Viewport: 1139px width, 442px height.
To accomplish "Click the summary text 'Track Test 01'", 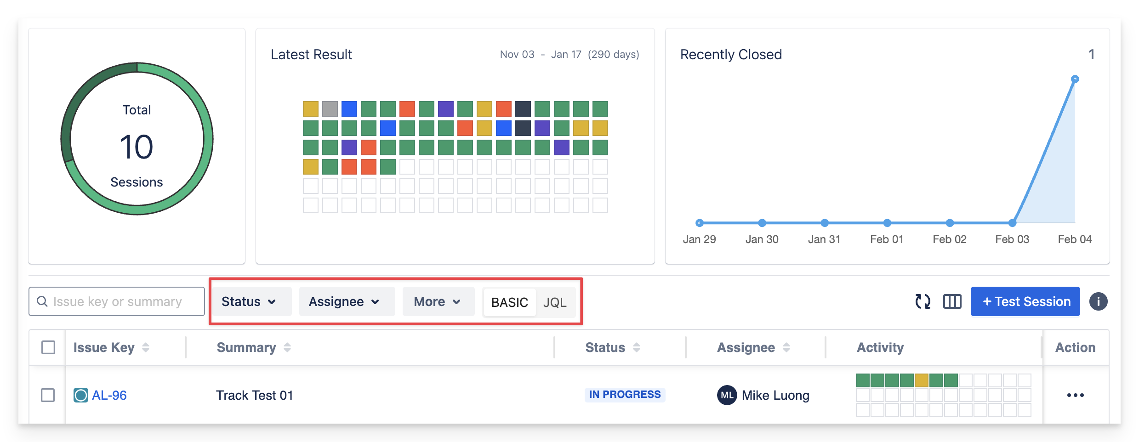I will tap(255, 395).
